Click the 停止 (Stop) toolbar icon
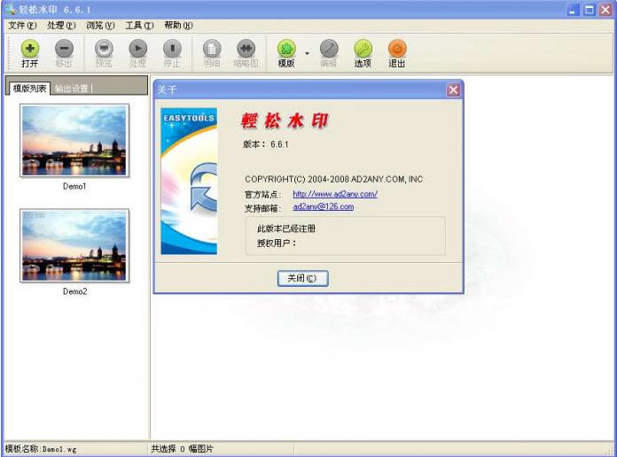The width and height of the screenshot is (617, 457). click(x=172, y=49)
